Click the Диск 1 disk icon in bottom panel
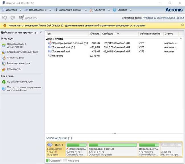Viewport: 185px width, 164px height. point(50,145)
